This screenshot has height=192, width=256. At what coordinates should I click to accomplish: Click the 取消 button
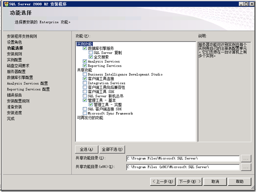click(215, 181)
